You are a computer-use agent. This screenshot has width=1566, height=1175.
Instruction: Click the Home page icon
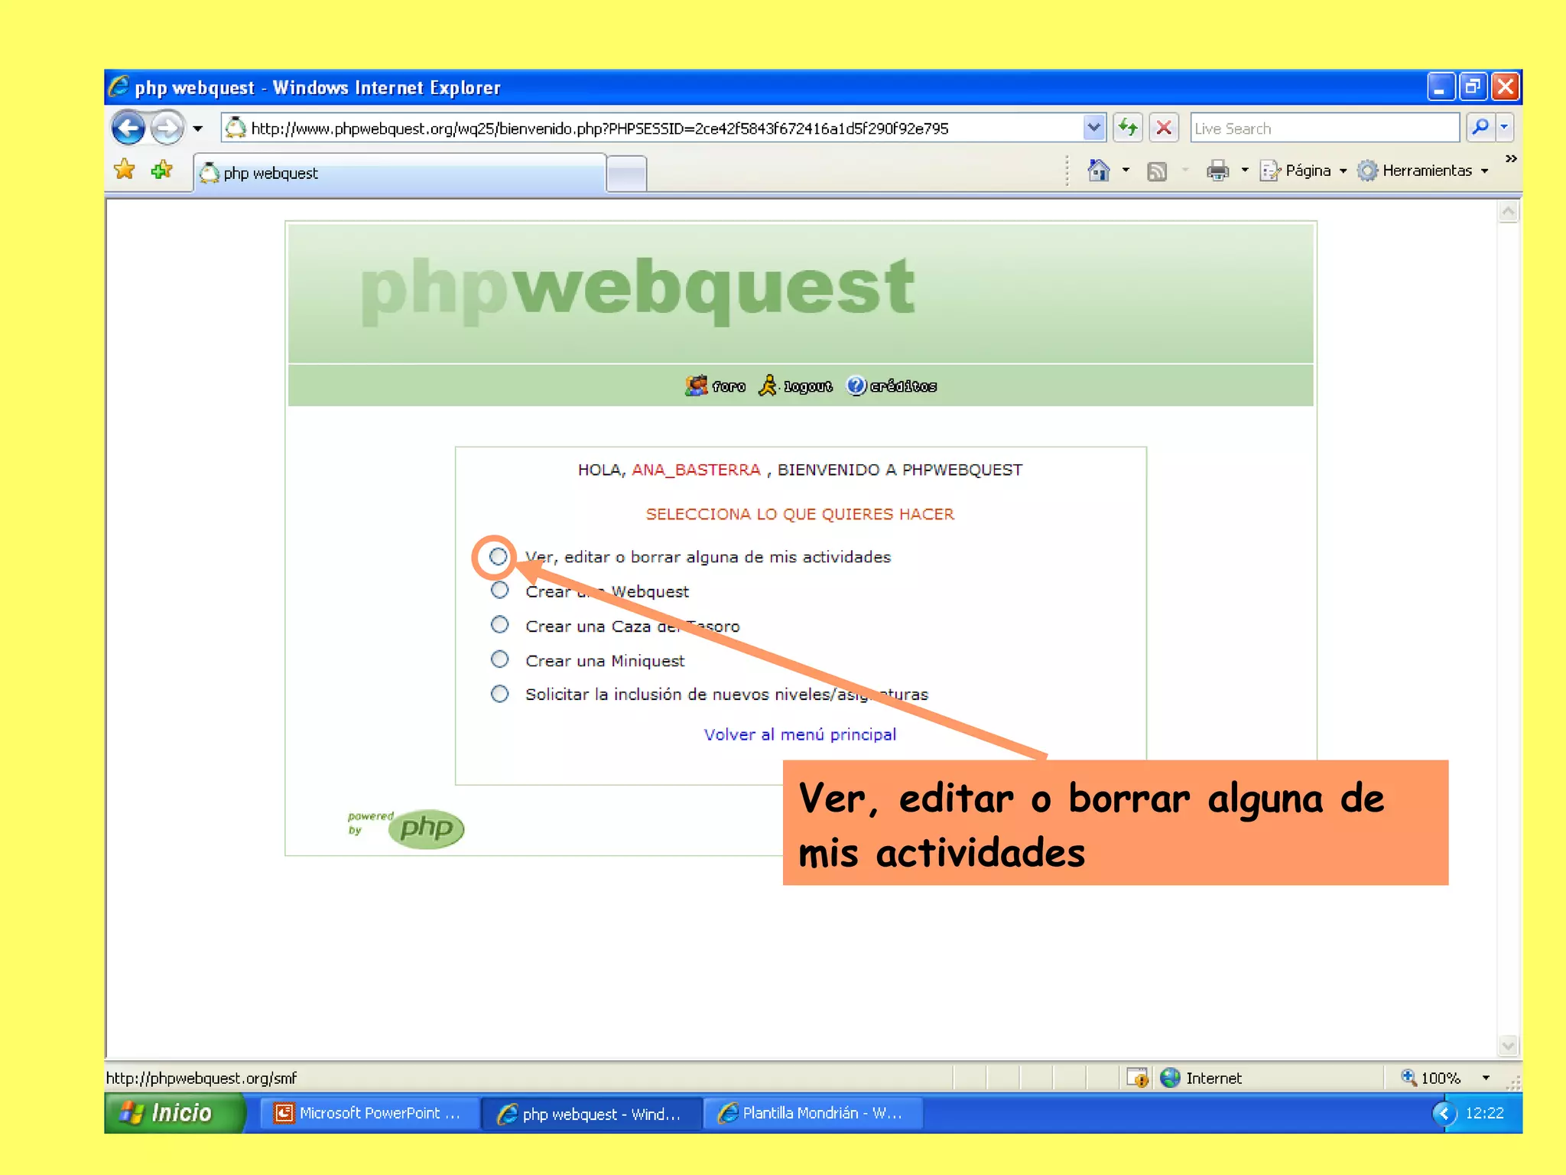(x=1099, y=171)
